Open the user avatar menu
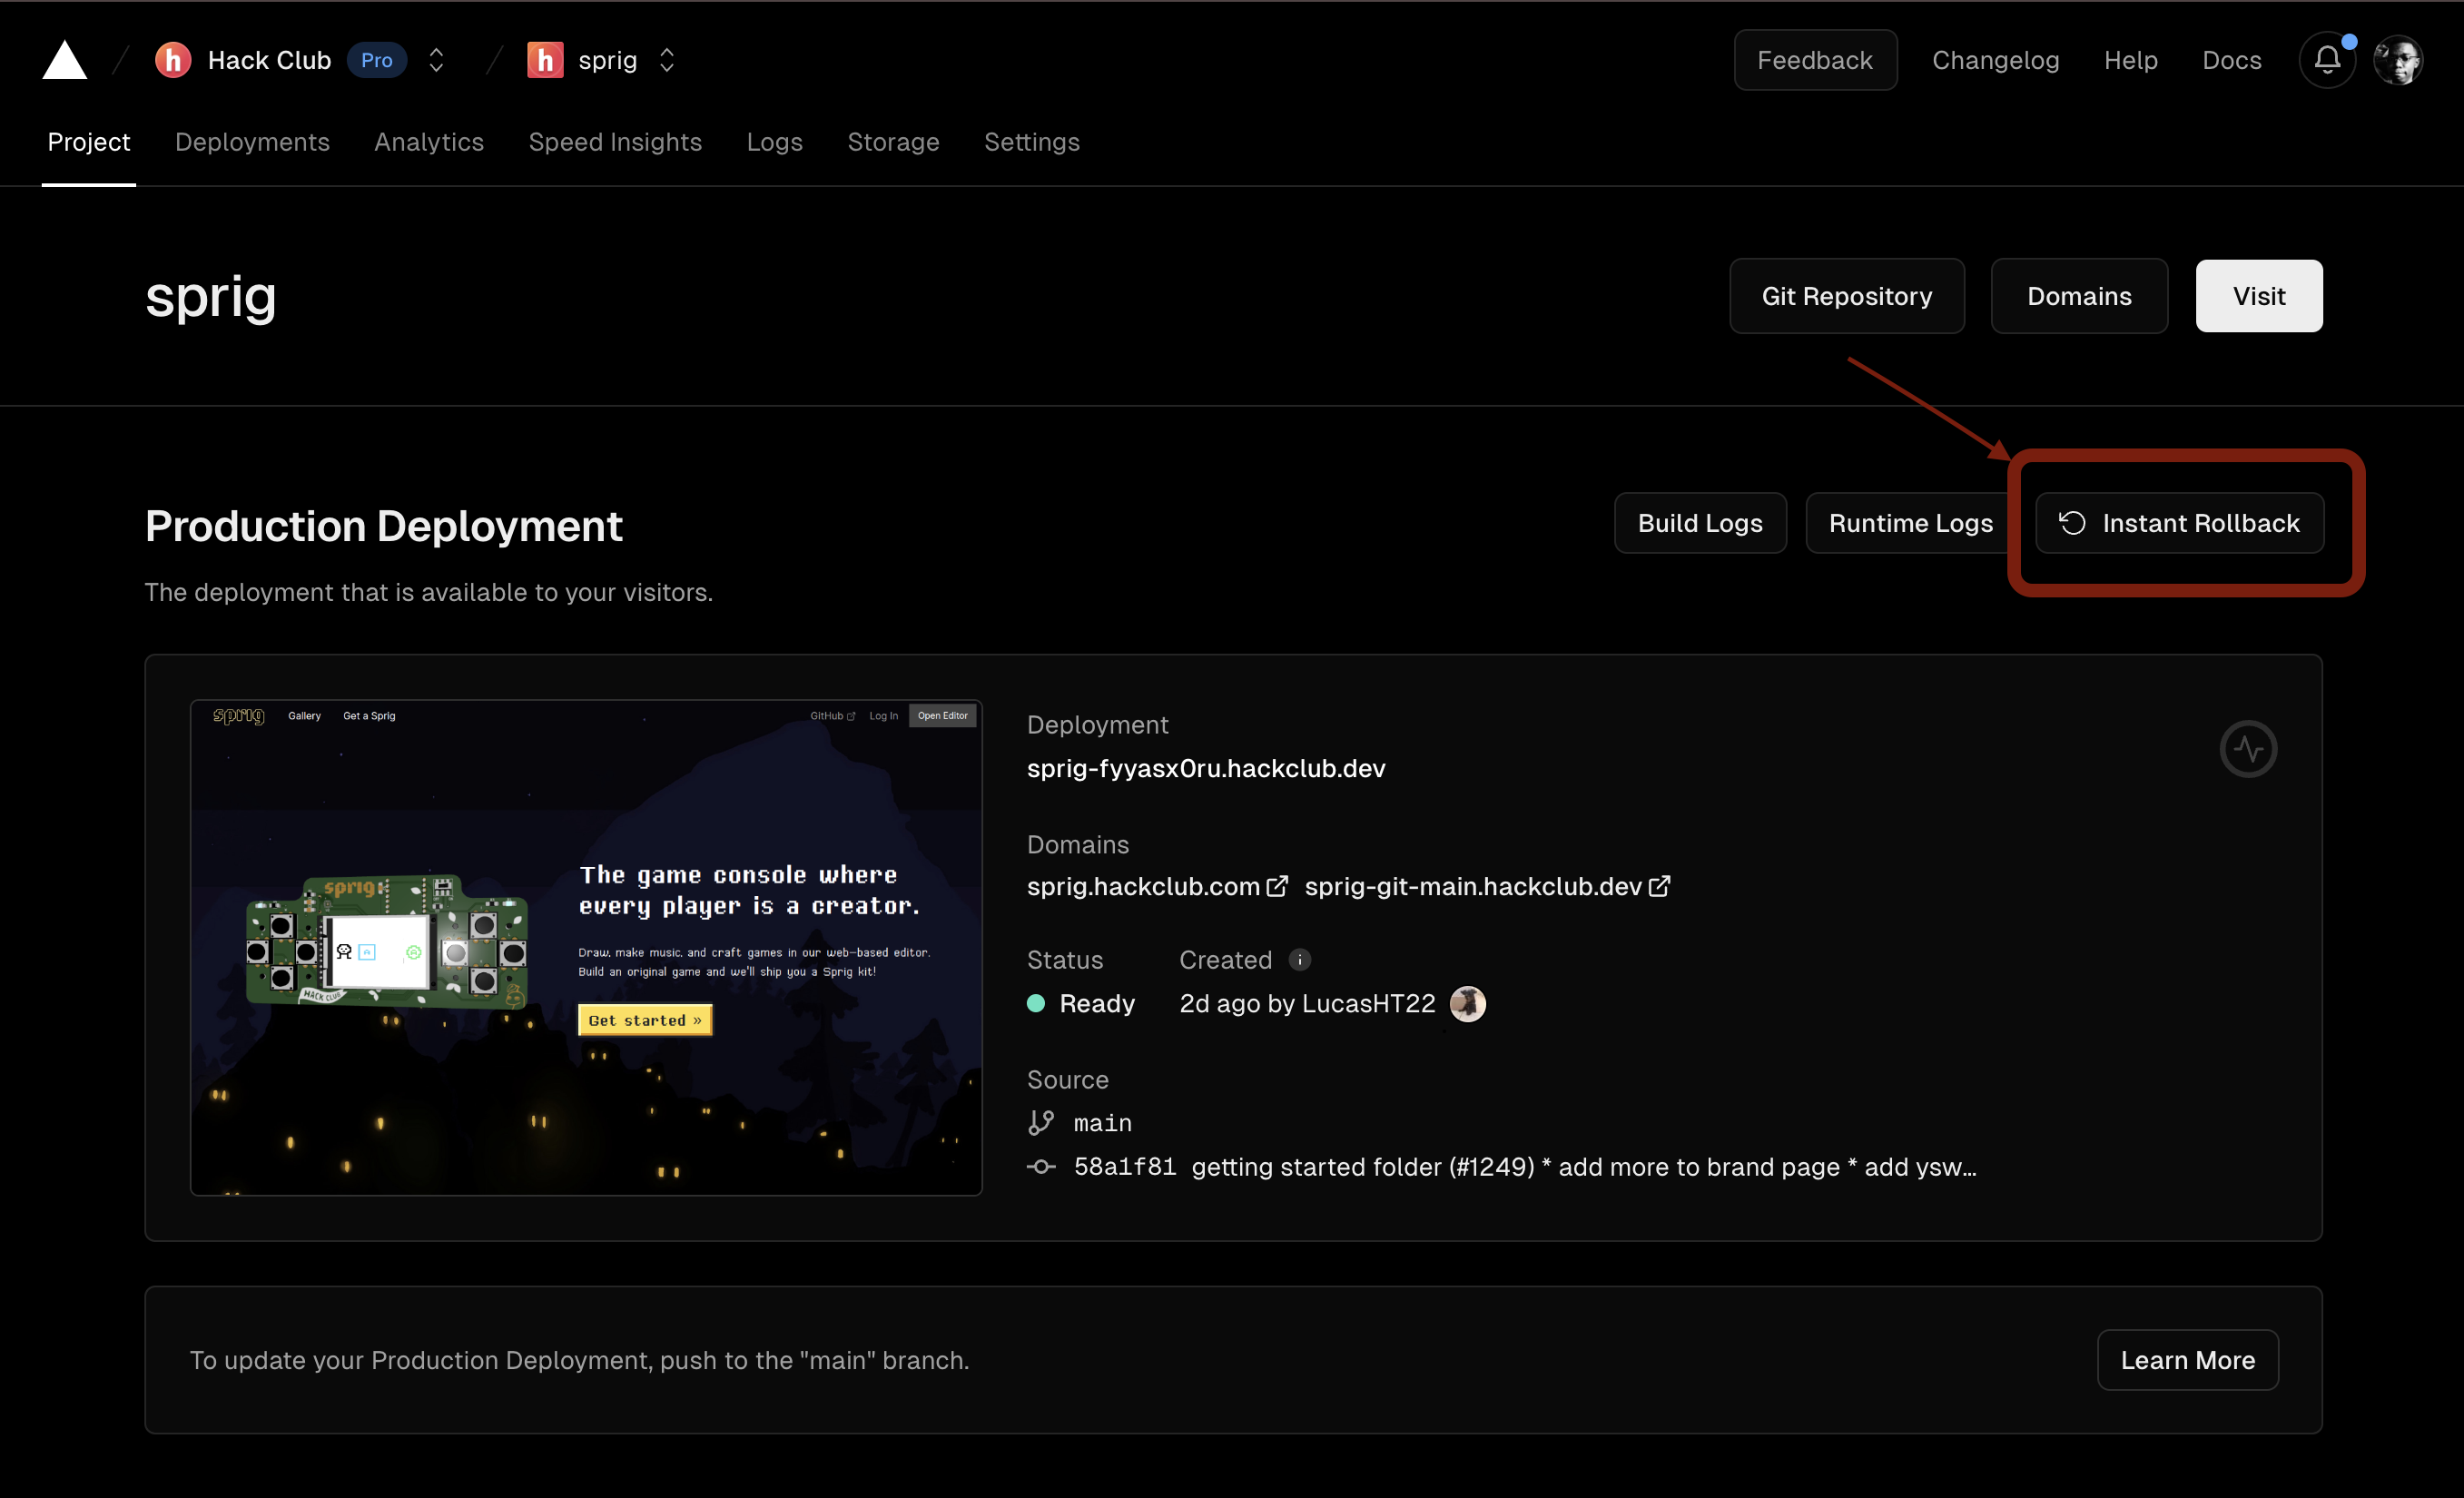2464x1498 pixels. click(x=2398, y=60)
